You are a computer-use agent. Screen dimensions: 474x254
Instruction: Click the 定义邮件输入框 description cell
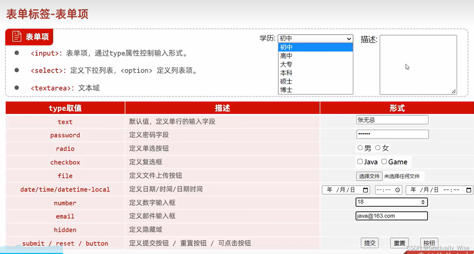pyautogui.click(x=222, y=216)
